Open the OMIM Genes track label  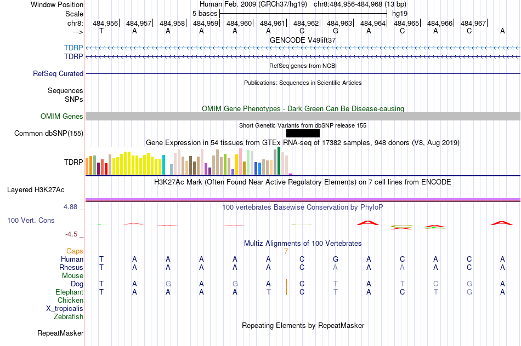pyautogui.click(x=61, y=117)
